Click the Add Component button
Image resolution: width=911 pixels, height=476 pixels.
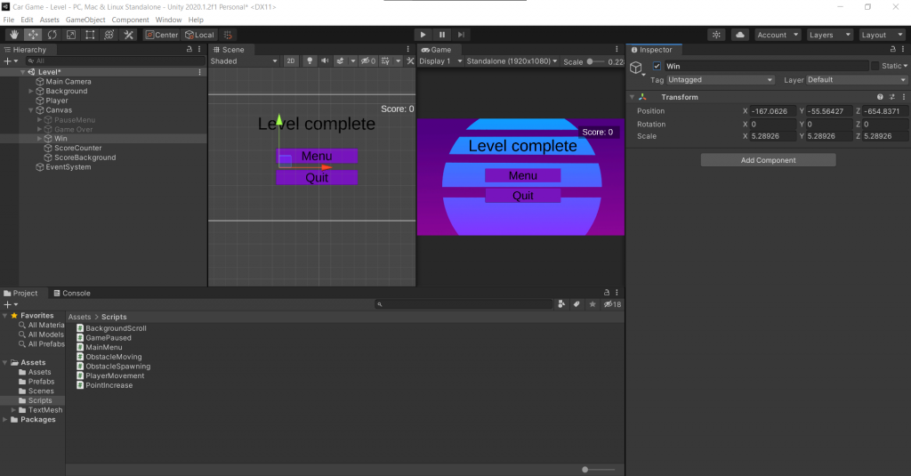(x=768, y=160)
